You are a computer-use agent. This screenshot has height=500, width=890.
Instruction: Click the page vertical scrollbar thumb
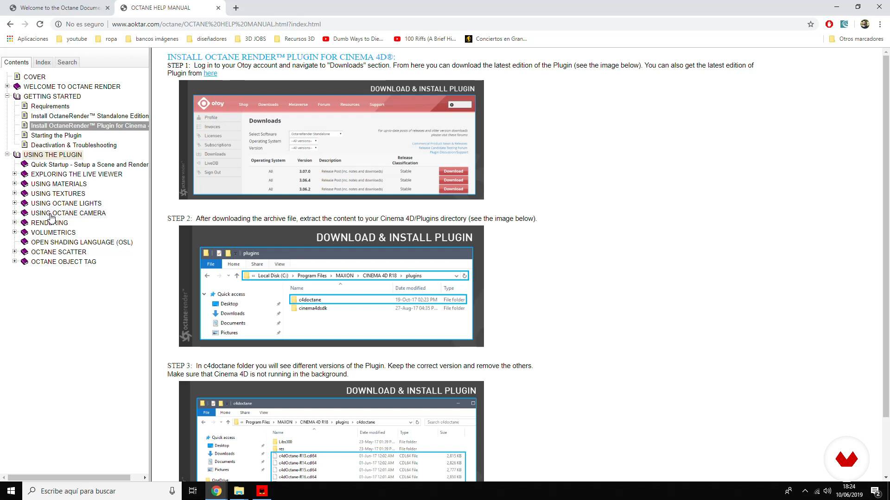[886, 236]
